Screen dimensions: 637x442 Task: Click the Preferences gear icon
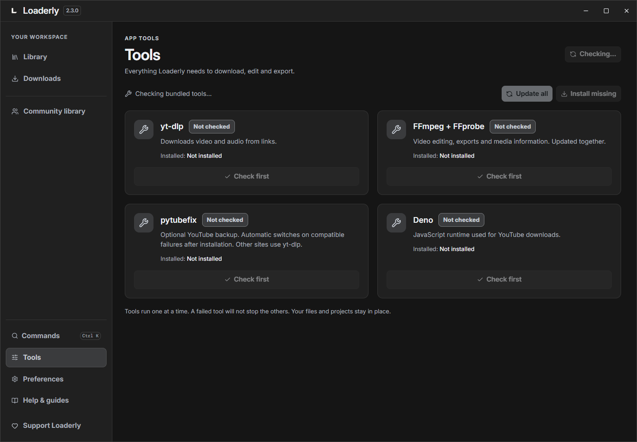pos(15,379)
